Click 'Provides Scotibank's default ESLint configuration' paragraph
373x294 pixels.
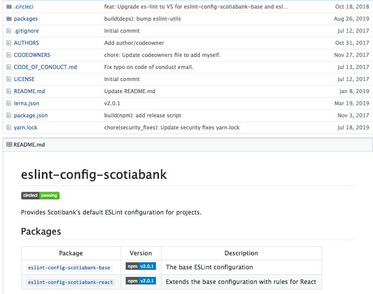(x=112, y=212)
